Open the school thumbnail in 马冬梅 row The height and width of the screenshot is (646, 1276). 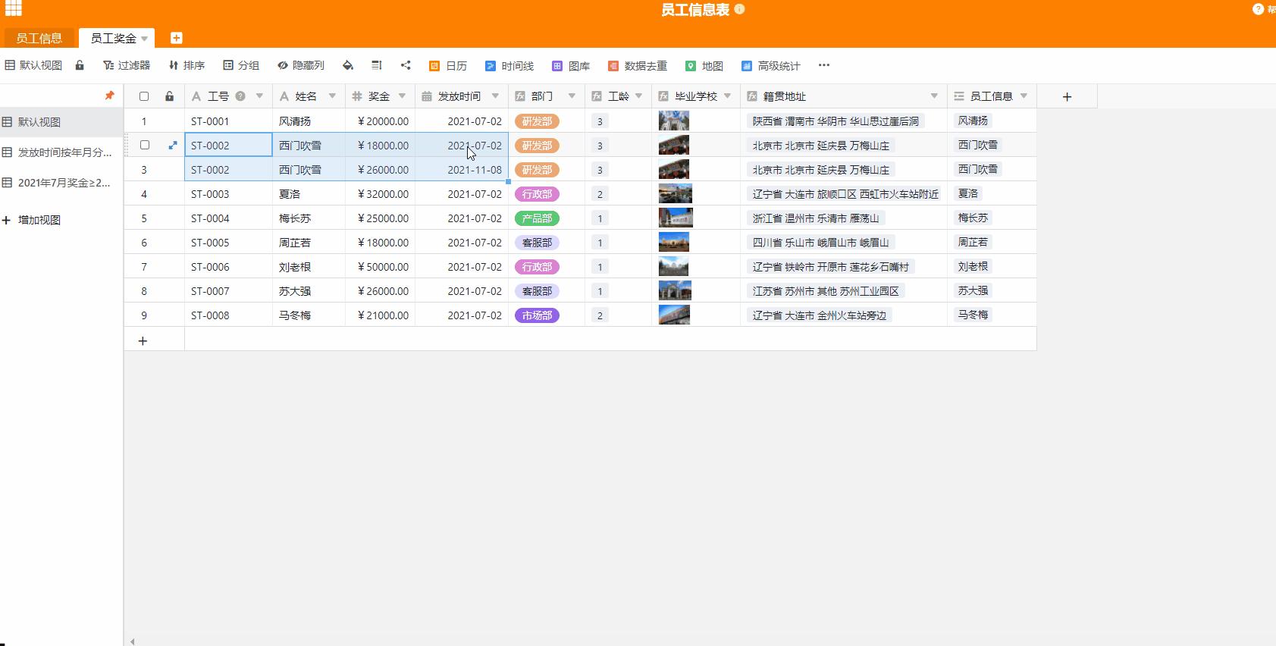click(674, 315)
